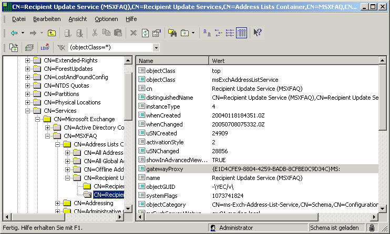
Task: Click the filter funnel icon
Action: click(61, 47)
